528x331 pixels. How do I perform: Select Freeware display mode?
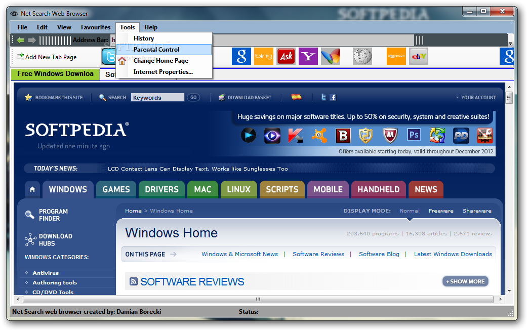click(441, 211)
